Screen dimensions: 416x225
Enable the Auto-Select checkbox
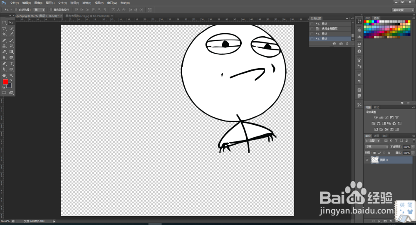pos(16,10)
